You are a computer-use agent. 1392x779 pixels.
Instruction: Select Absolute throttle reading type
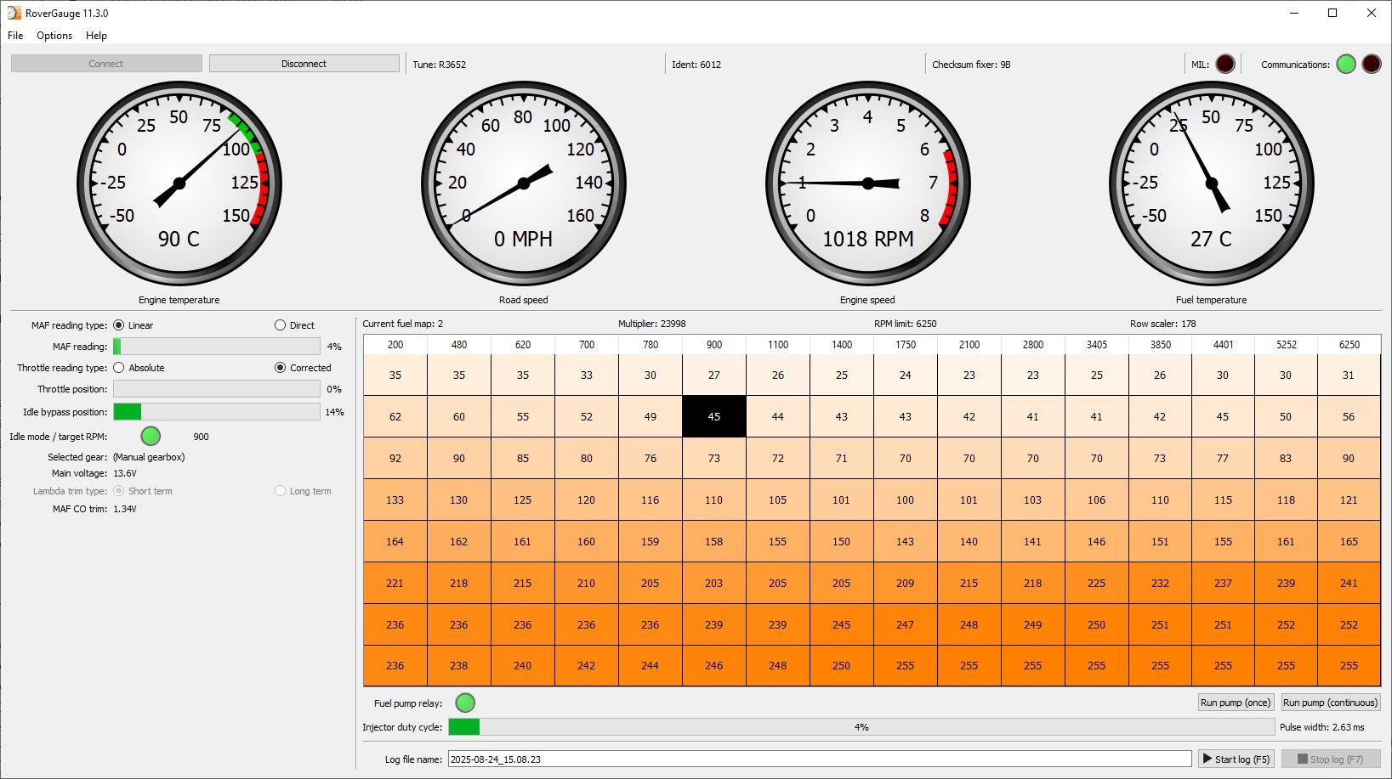pos(119,368)
